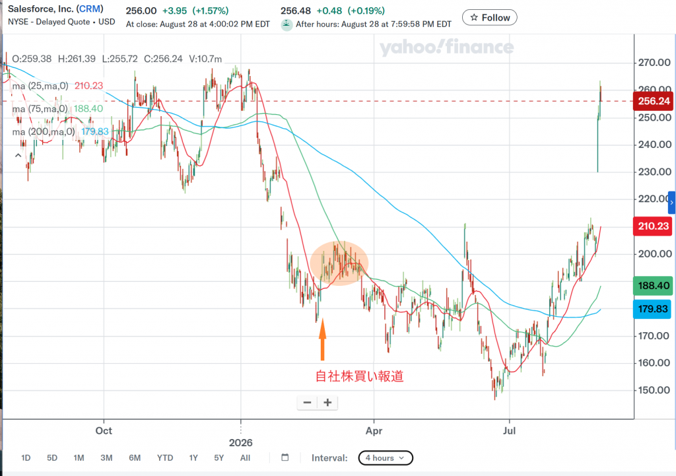This screenshot has height=476, width=676.
Task: Select the All time range
Action: (x=245, y=458)
